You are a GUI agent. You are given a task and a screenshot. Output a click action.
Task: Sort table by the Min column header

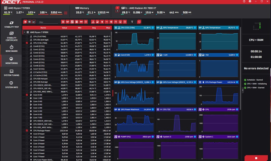[80, 28]
